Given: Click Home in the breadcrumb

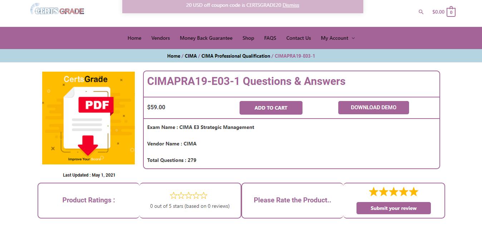Looking at the screenshot, I should click(173, 56).
